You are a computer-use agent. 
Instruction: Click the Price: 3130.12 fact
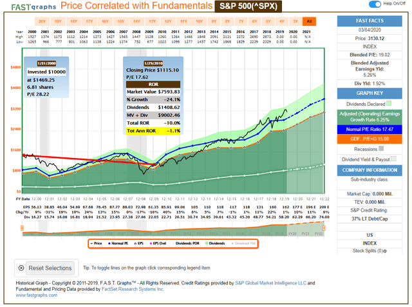[370, 39]
